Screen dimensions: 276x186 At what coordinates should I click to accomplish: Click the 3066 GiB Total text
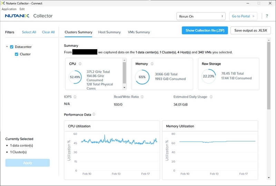166,74
